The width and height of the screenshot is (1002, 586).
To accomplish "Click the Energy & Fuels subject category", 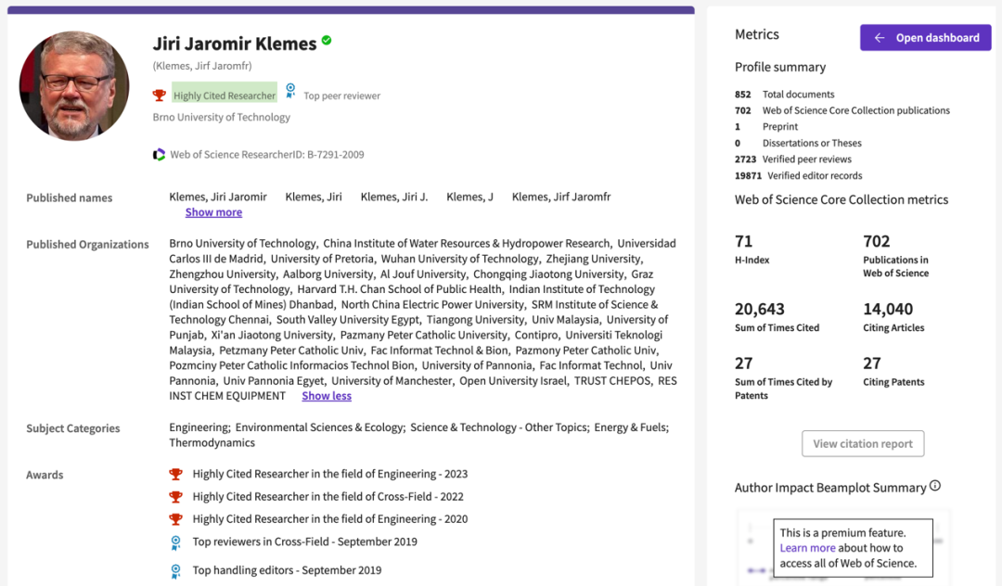I will pos(631,427).
